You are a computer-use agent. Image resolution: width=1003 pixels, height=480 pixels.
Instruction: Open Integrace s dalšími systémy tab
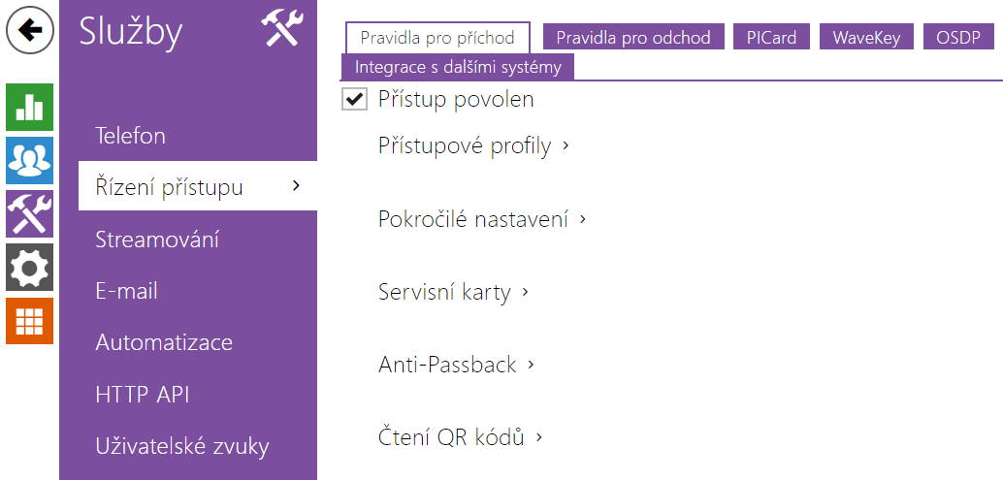[x=458, y=68]
